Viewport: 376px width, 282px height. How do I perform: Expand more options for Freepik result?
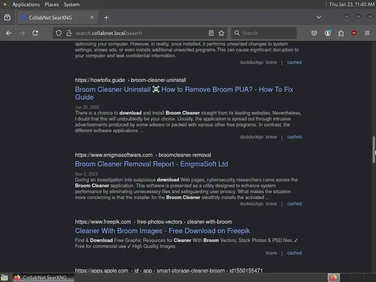pos(282,253)
